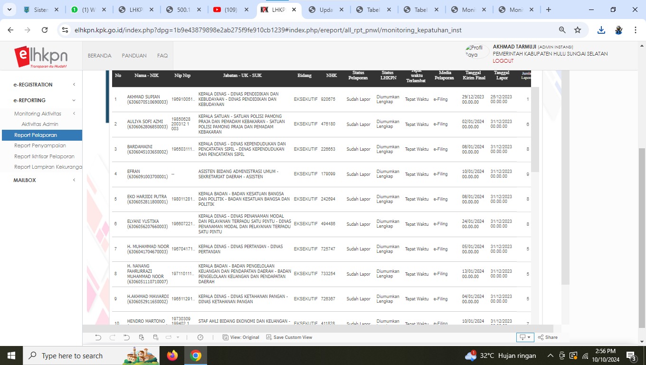Image resolution: width=646 pixels, height=365 pixels.
Task: Click the LOGOUT link
Action: click(x=503, y=61)
